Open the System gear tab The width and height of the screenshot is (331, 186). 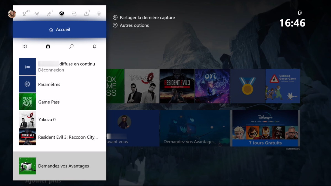tap(99, 14)
